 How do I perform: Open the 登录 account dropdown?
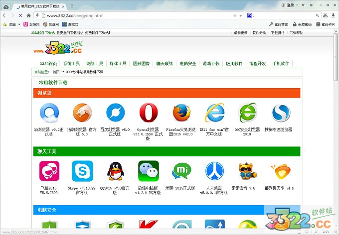[x=290, y=5]
